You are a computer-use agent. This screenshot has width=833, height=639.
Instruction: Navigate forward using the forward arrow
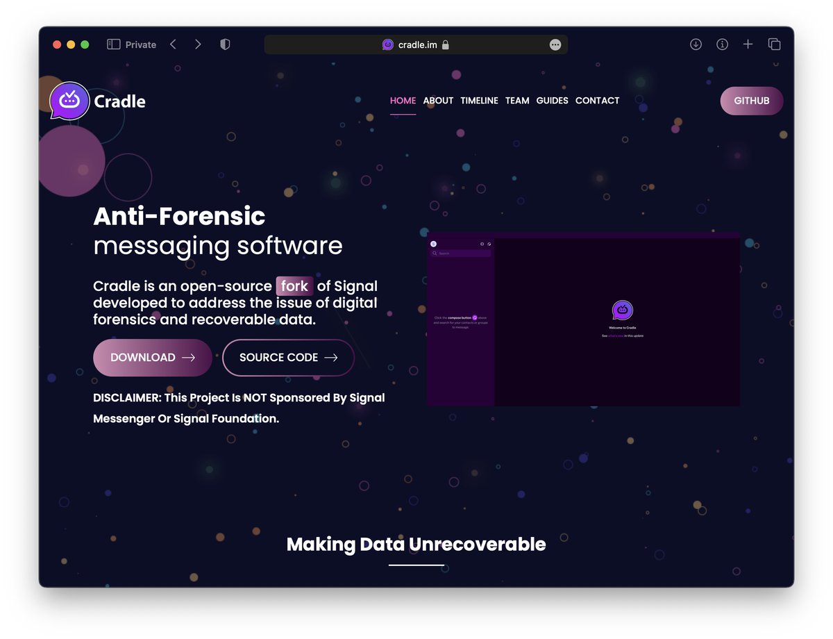pyautogui.click(x=198, y=44)
